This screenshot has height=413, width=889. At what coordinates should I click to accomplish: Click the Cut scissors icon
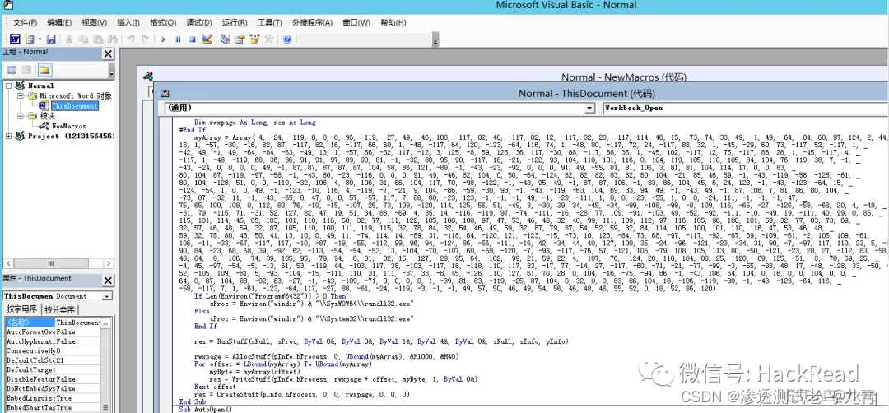point(68,39)
